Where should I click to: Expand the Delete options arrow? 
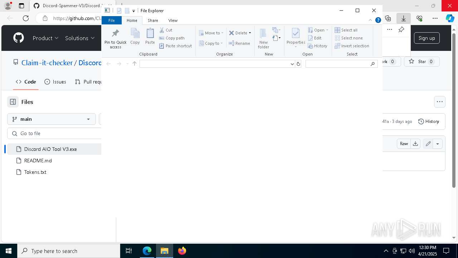click(250, 33)
